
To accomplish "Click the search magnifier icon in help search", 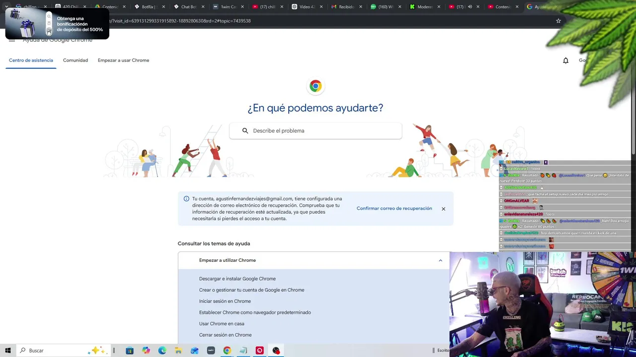I will pos(245,131).
